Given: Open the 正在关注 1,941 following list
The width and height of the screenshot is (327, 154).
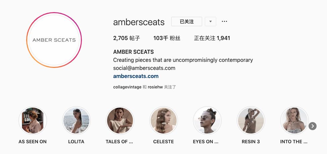Looking at the screenshot, I should coord(212,38).
